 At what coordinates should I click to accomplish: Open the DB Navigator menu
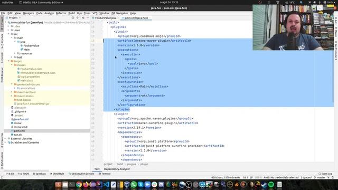pyautogui.click(x=120, y=13)
